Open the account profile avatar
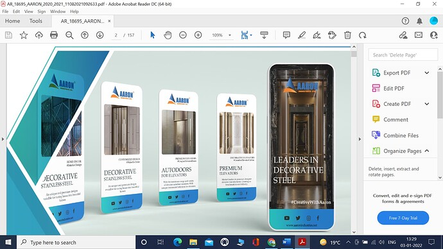Screen dimensions: 443x249 433,21
